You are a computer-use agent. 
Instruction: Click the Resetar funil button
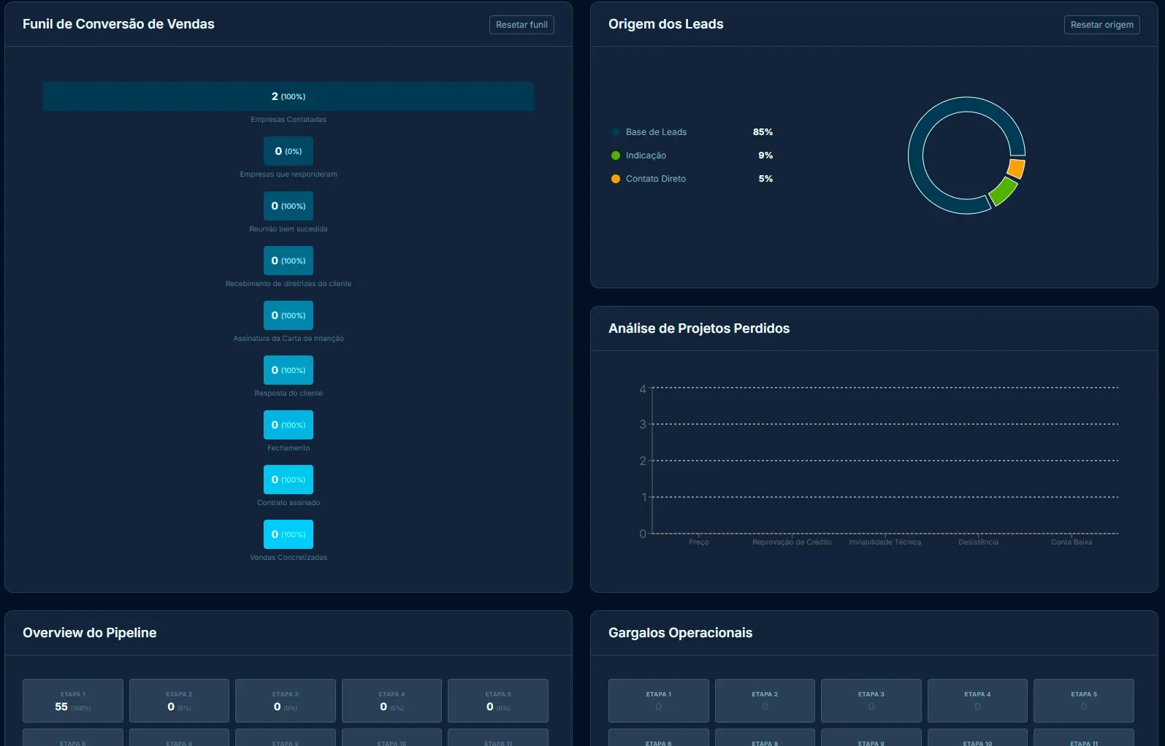[x=522, y=25]
